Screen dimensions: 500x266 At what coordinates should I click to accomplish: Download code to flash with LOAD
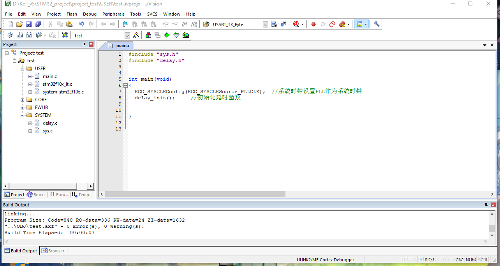[x=65, y=35]
